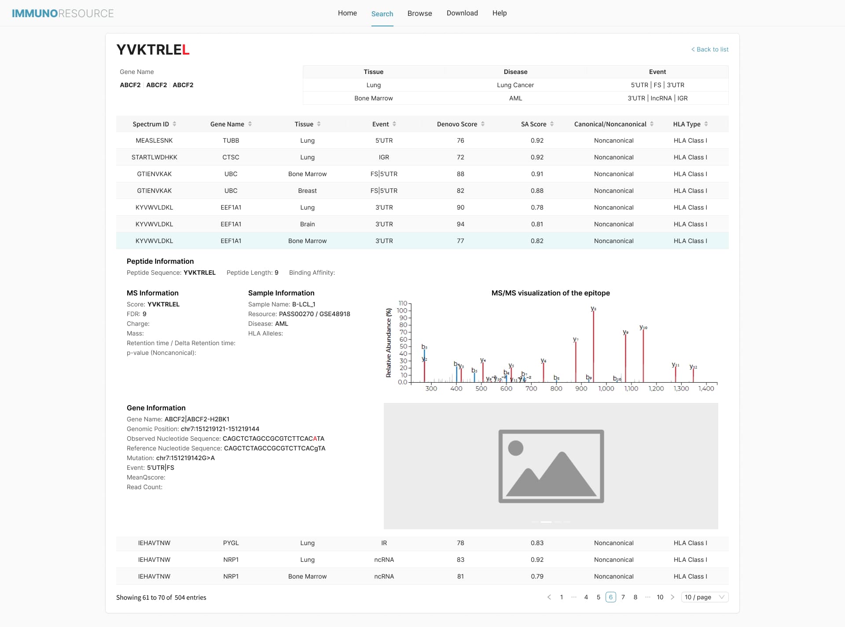
Task: Open the 10 / page dropdown
Action: [704, 597]
